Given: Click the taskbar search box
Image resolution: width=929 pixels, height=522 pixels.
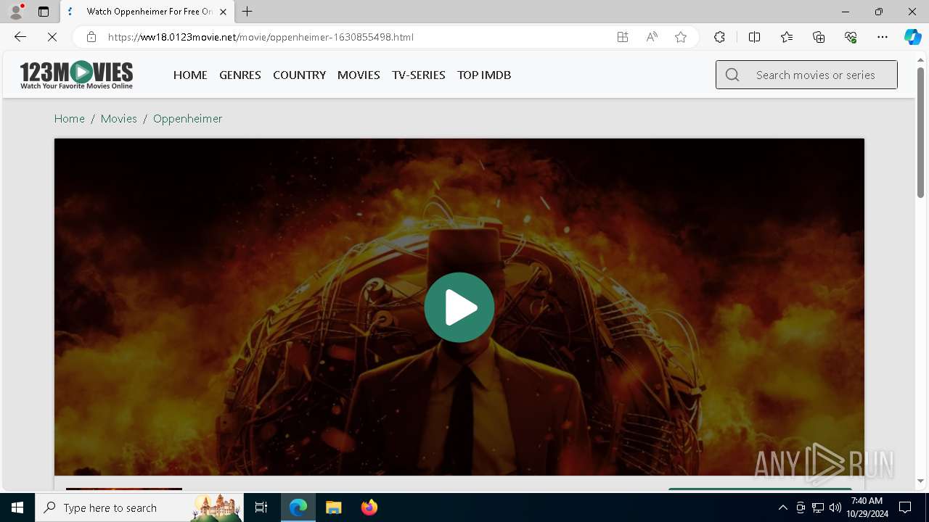Looking at the screenshot, I should point(139,507).
